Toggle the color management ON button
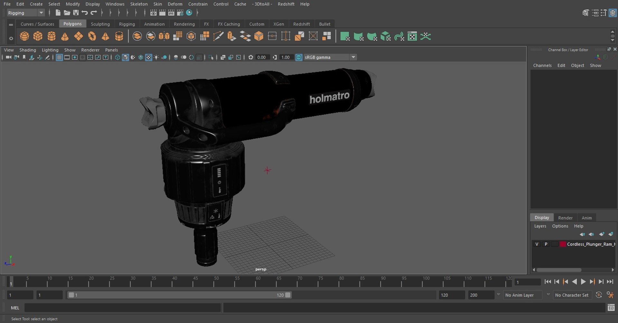 299,57
